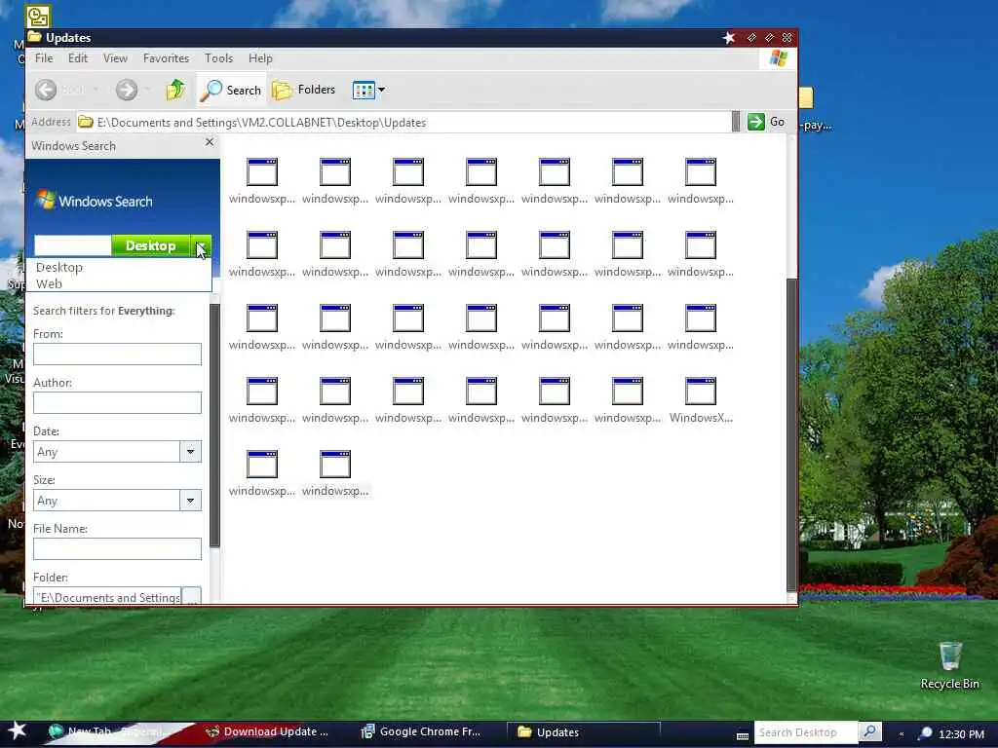Click the Search Desktop taskbar box

click(806, 732)
